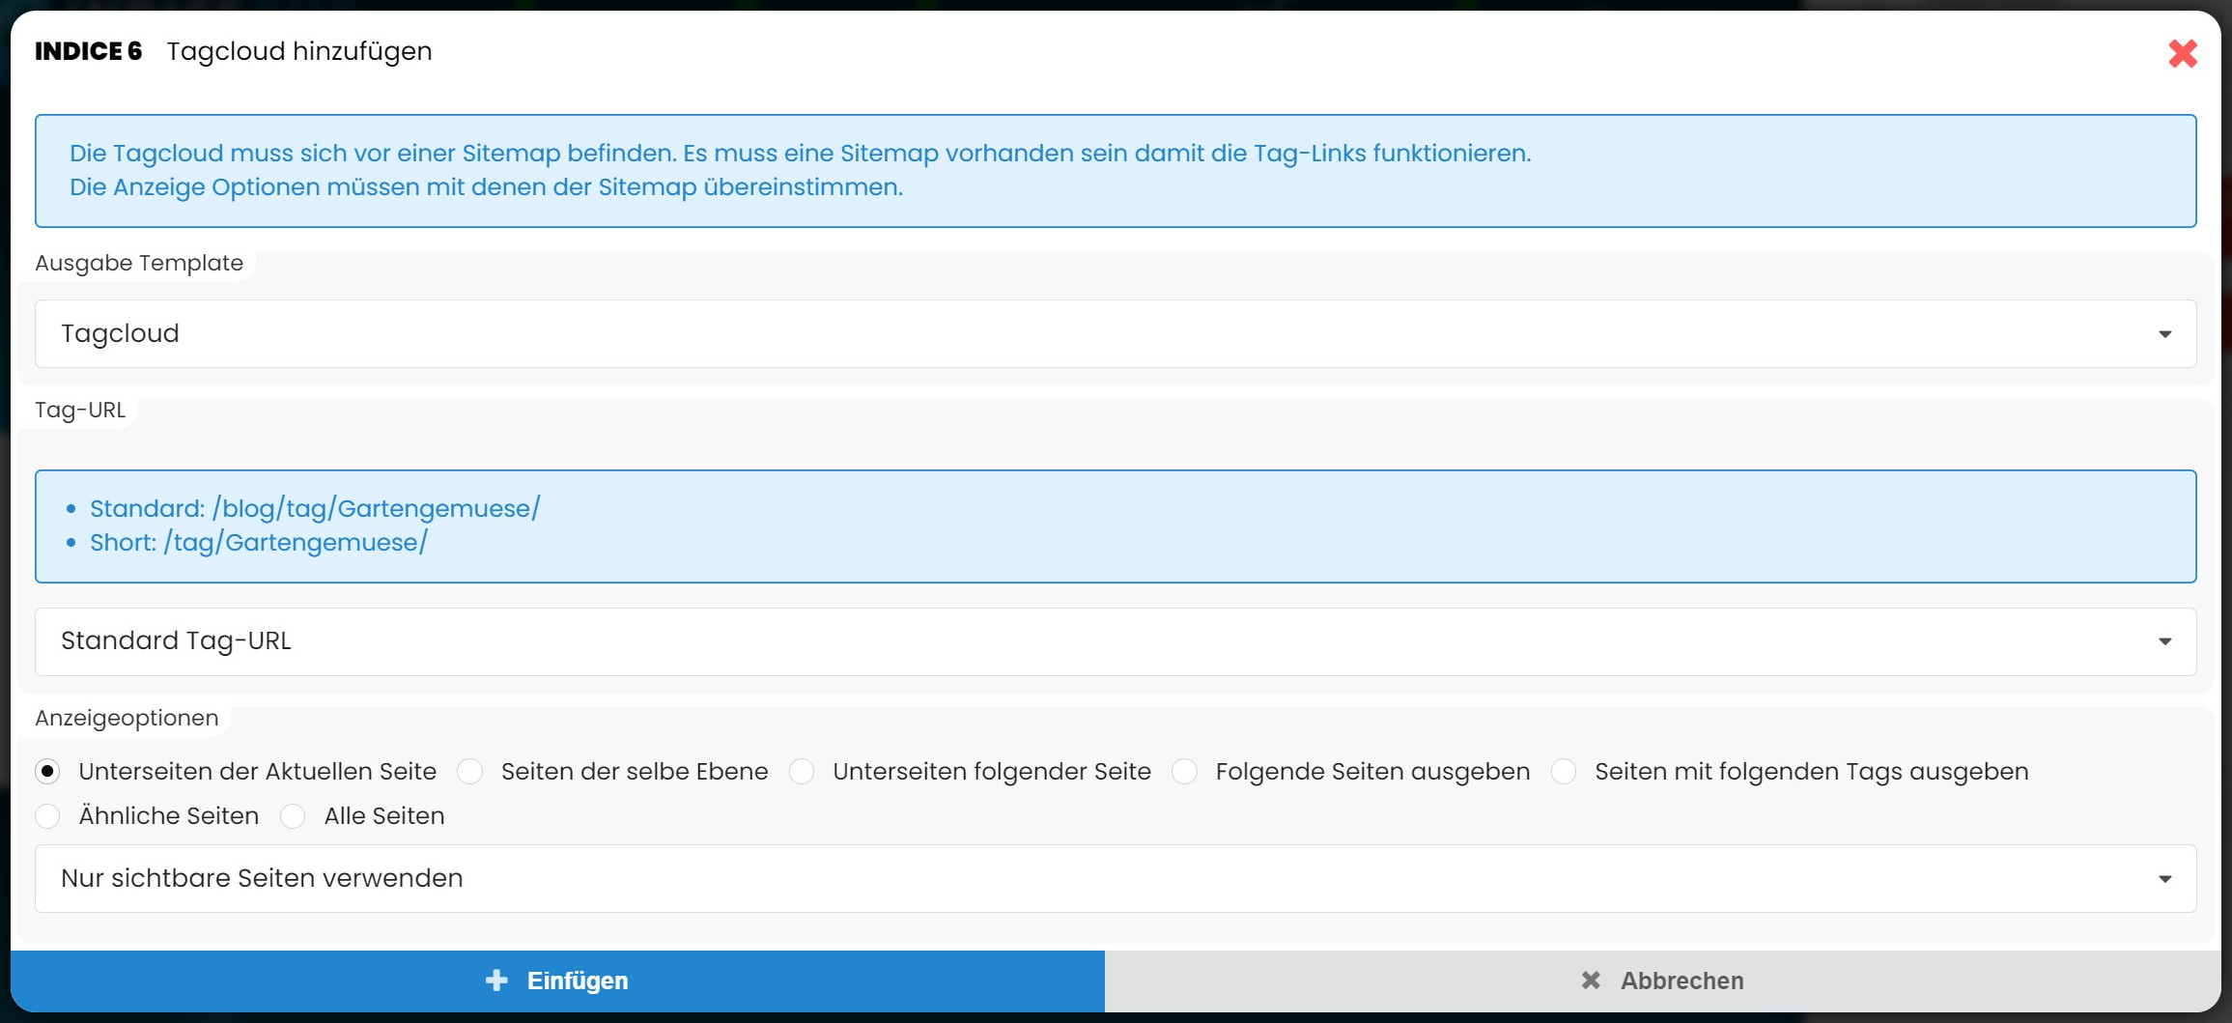This screenshot has width=2232, height=1023.
Task: Click the X icon beside Abbrechen
Action: [x=1591, y=980]
